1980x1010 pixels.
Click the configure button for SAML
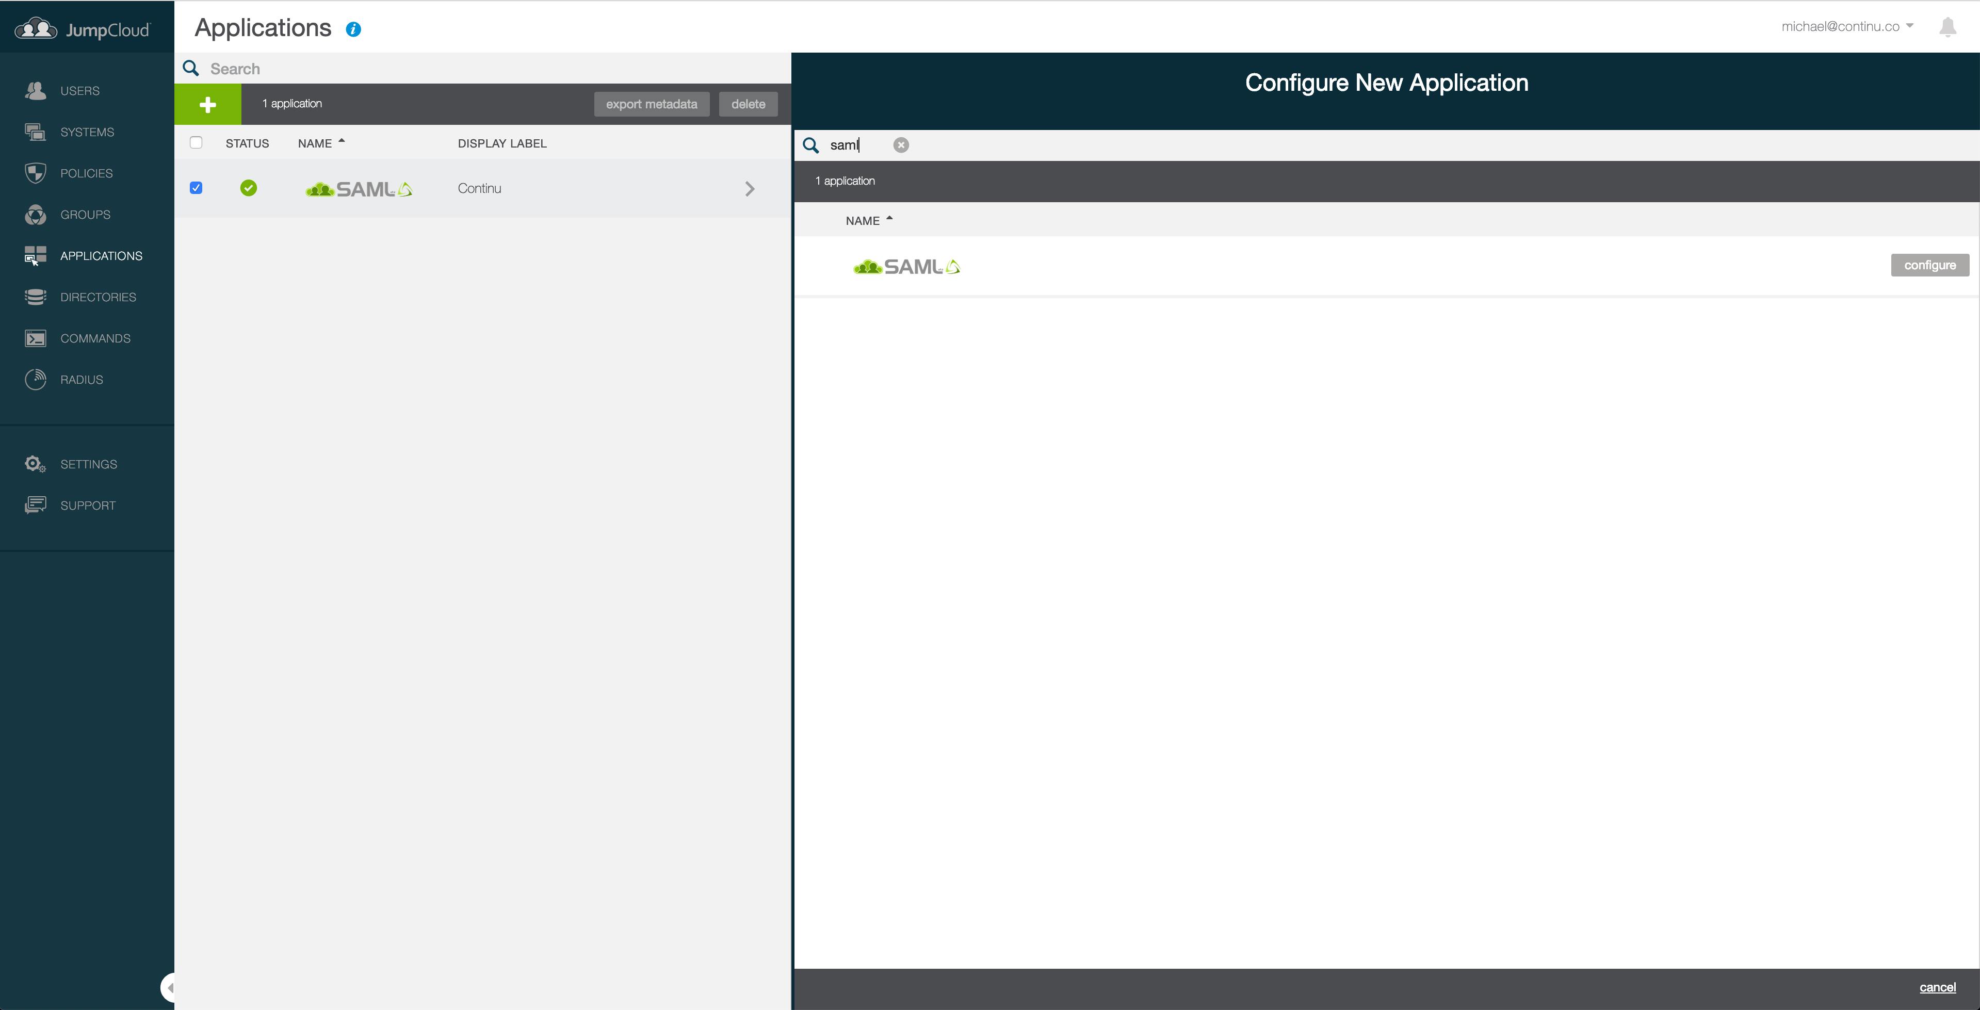click(x=1930, y=265)
